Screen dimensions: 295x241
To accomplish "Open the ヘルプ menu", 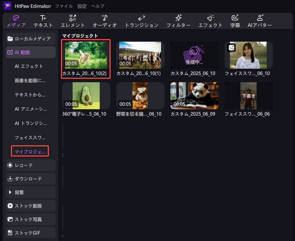I will (x=98, y=6).
